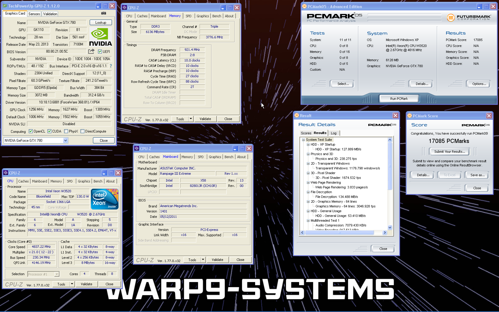The height and width of the screenshot is (312, 499).
Task: Open Tools dropdown arrow in CPU-Z Mainboard window
Action: (x=203, y=260)
